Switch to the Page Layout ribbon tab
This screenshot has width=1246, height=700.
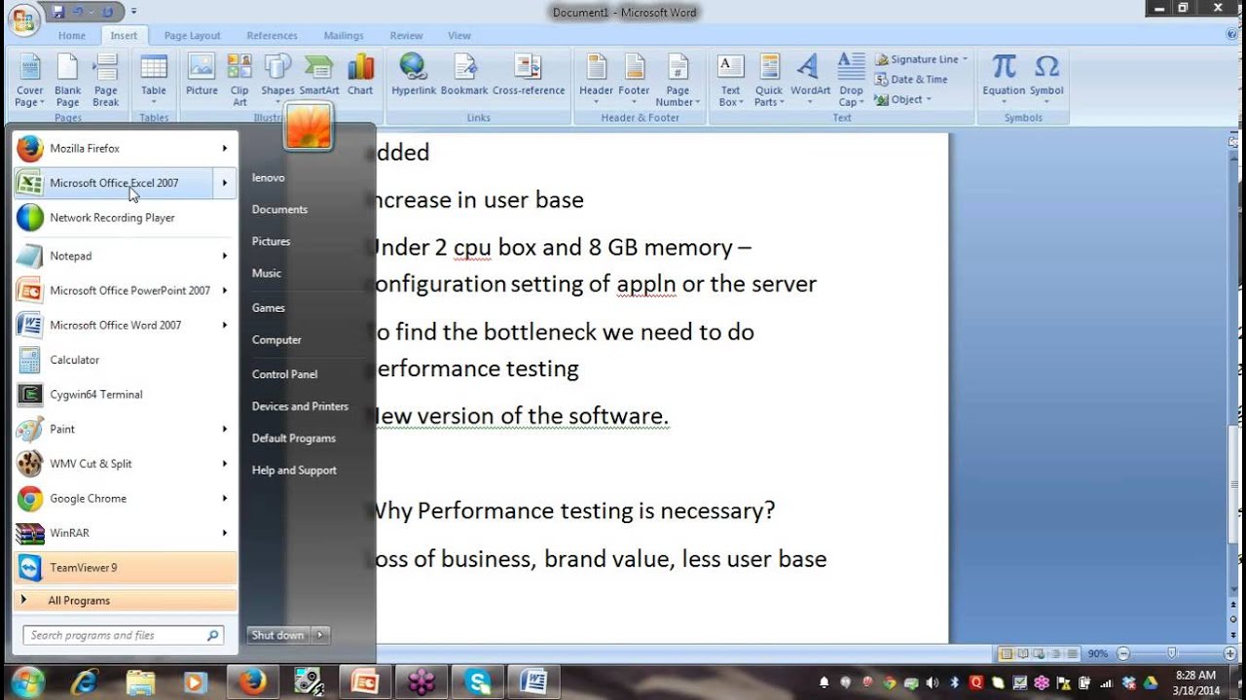[x=192, y=36]
